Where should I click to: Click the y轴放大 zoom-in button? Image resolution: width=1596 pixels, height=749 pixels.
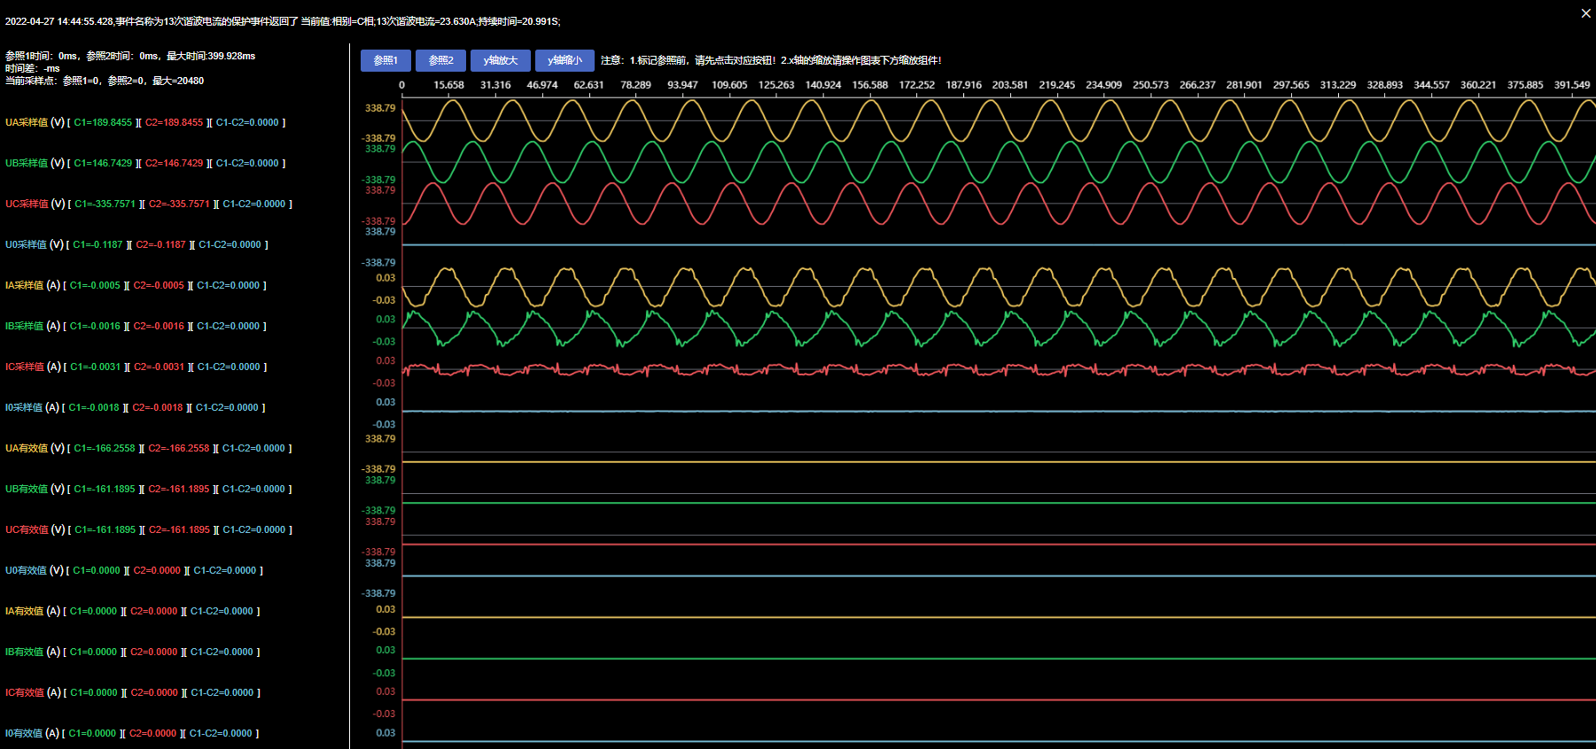click(x=501, y=60)
